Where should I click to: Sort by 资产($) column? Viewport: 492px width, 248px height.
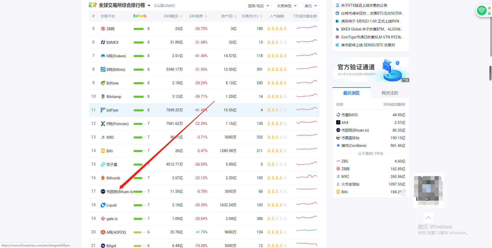pos(229,16)
